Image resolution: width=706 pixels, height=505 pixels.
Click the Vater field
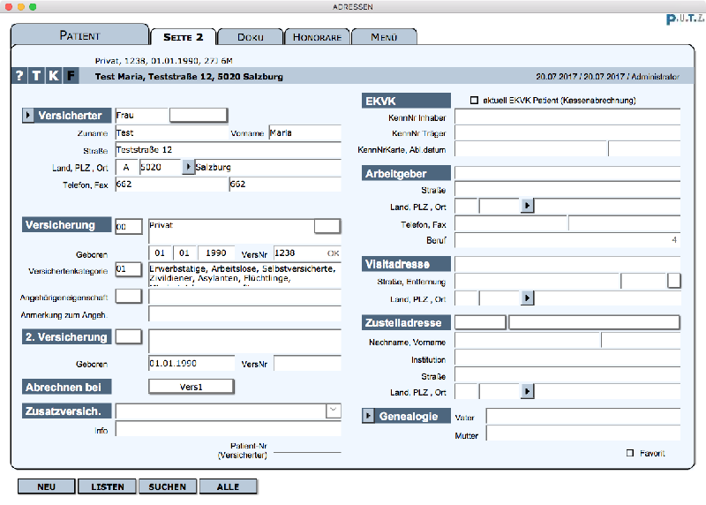coord(583,416)
